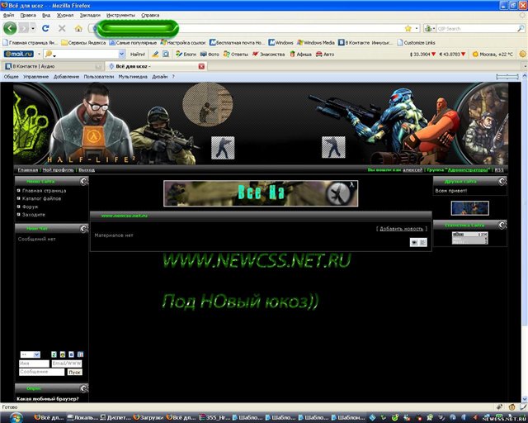
Task: Click the green refresh icon in mini-chat
Action: [54, 354]
